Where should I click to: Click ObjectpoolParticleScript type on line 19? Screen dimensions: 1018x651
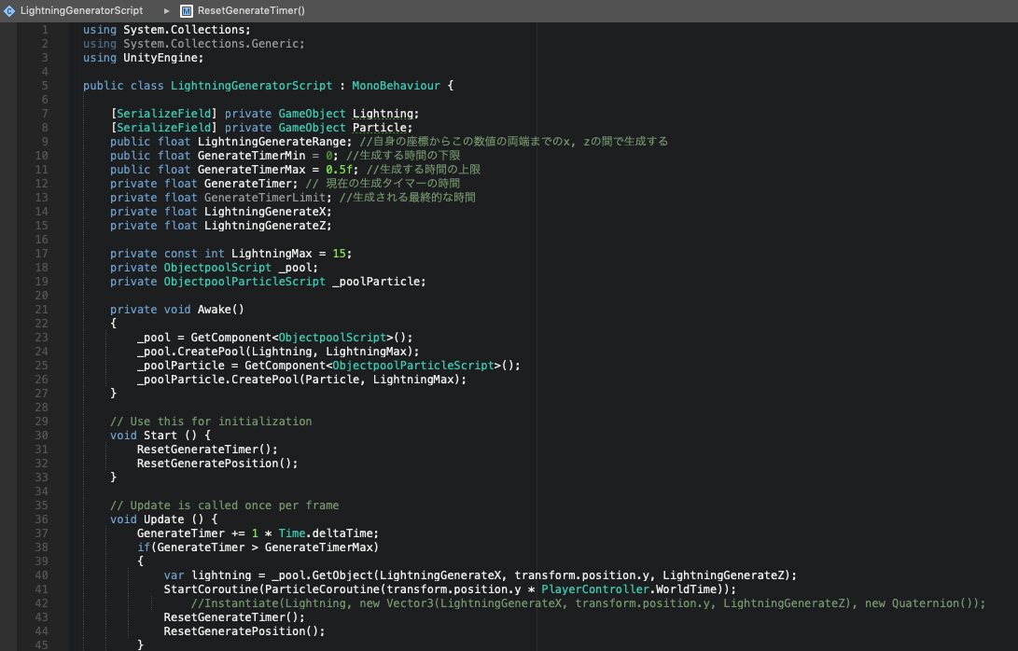point(244,282)
